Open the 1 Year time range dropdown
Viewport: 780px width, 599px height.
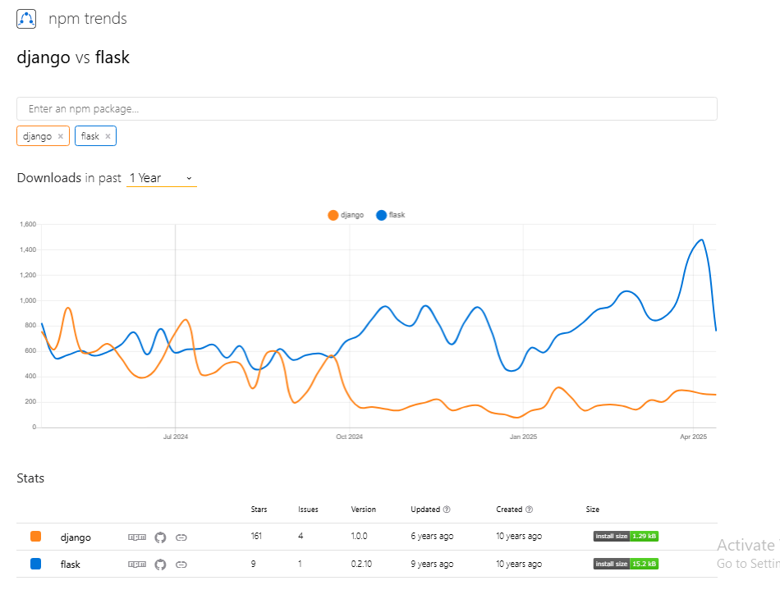[161, 178]
